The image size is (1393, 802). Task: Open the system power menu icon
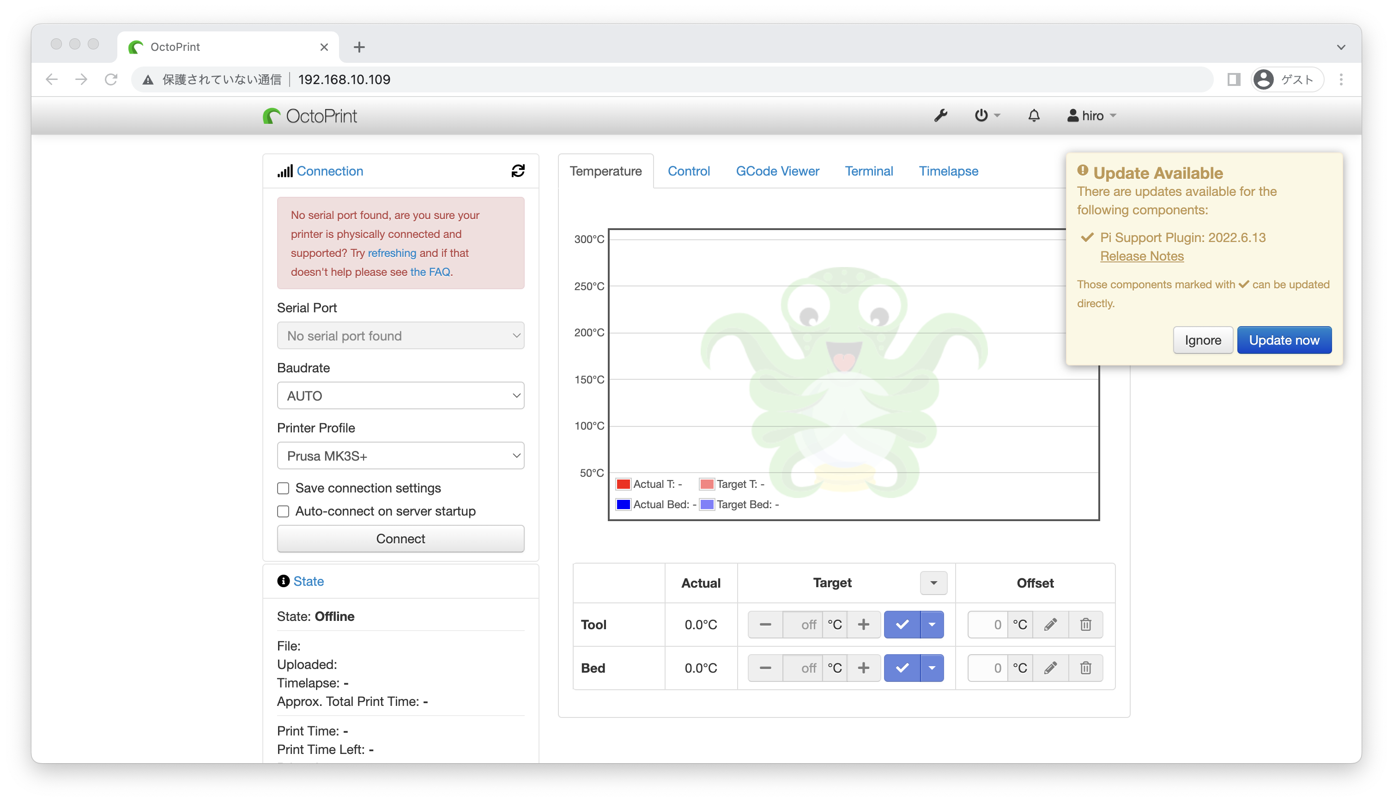click(x=987, y=115)
